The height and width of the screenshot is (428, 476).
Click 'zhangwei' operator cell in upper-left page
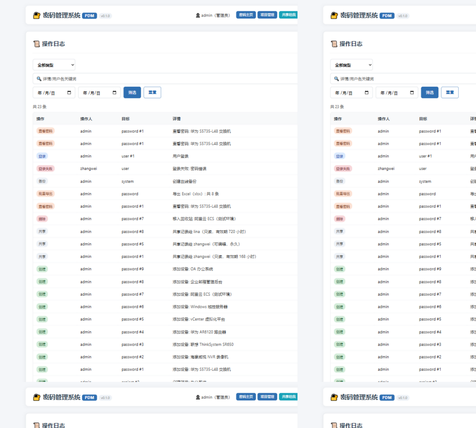88,169
